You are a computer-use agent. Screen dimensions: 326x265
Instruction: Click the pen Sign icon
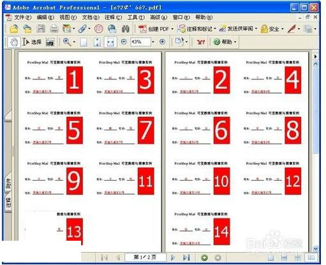292,29
